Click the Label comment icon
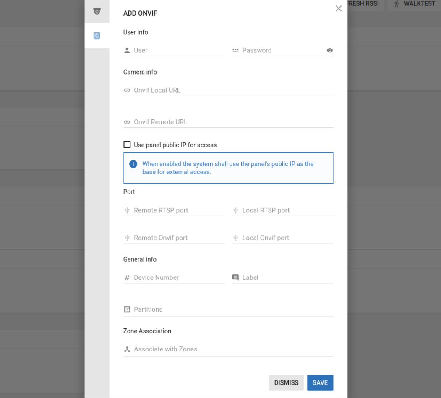Screen dimensions: 441x398 click(235, 277)
